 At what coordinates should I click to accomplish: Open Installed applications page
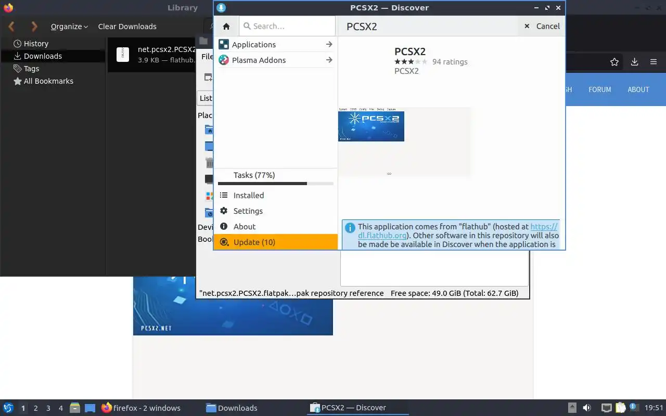point(276,196)
